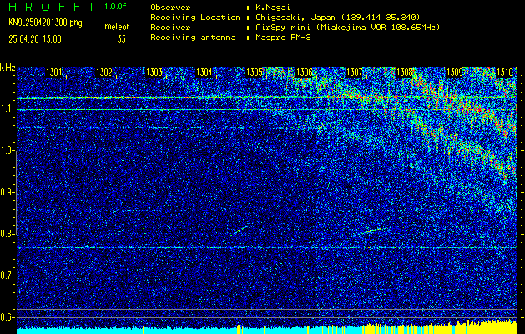Click the 1305 time marker
525x334 pixels.
[255, 73]
